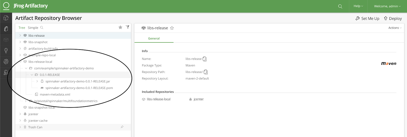
Task: Select spinnaker-artifactory-demo-0.0.1-RELEASE.jar file
Action: pyautogui.click(x=78, y=81)
